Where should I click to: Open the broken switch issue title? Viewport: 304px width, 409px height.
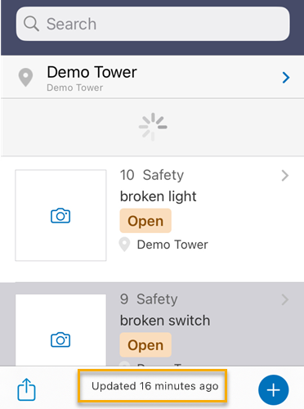(x=165, y=321)
